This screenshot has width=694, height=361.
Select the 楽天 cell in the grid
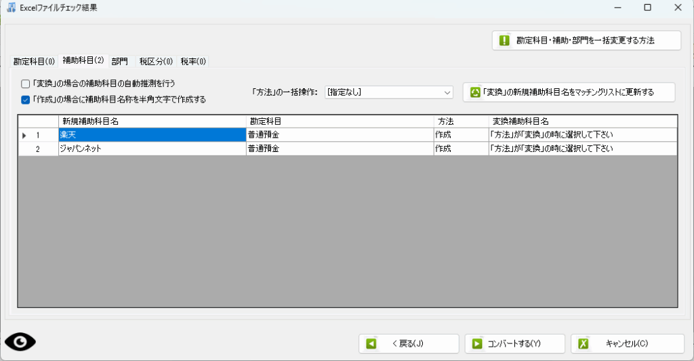[x=151, y=135]
